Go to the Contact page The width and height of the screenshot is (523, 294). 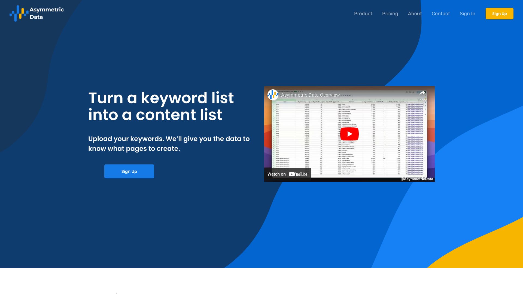441,14
